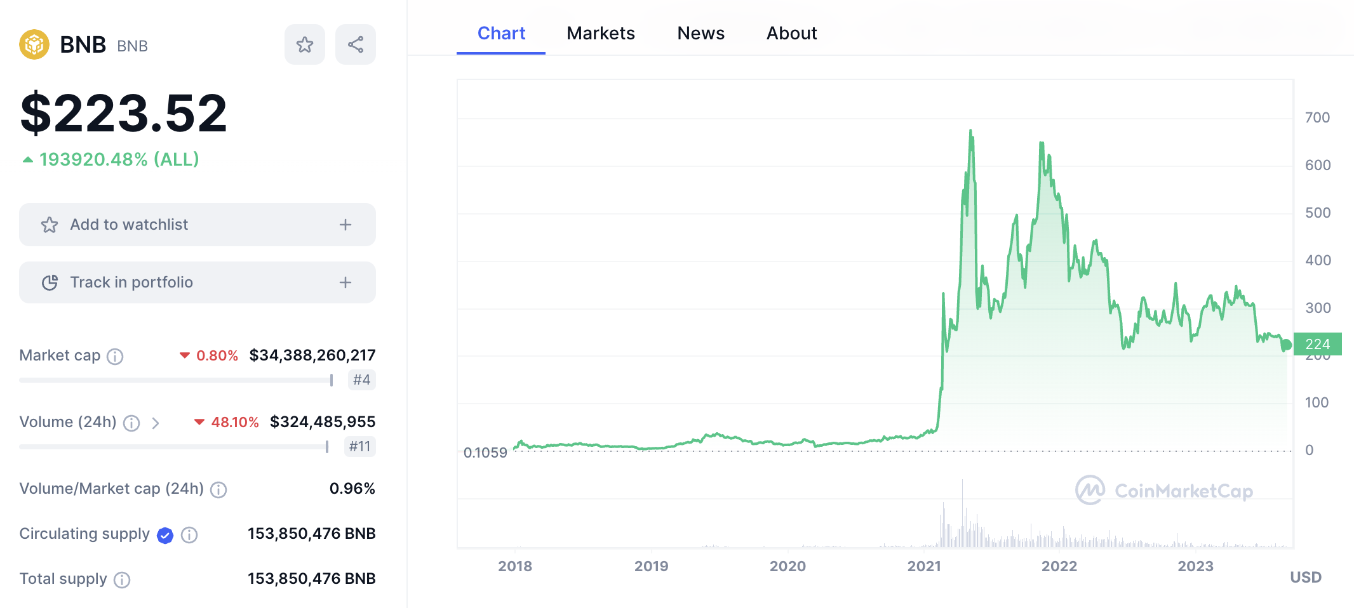Click the 0.1059 starting price label
The width and height of the screenshot is (1354, 608).
pos(485,453)
